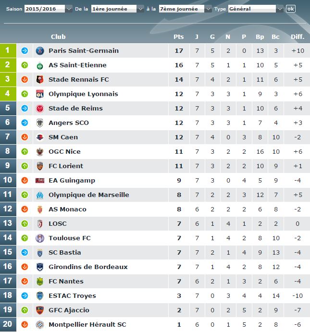Click the blue arrow beside Angers SCO
This screenshot has width=310, height=332.
pyautogui.click(x=25, y=123)
